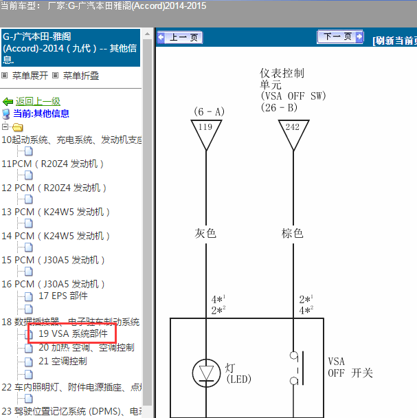
Task: Open 11PCM（R20Z4 发动机）entry
Action: click(52, 164)
